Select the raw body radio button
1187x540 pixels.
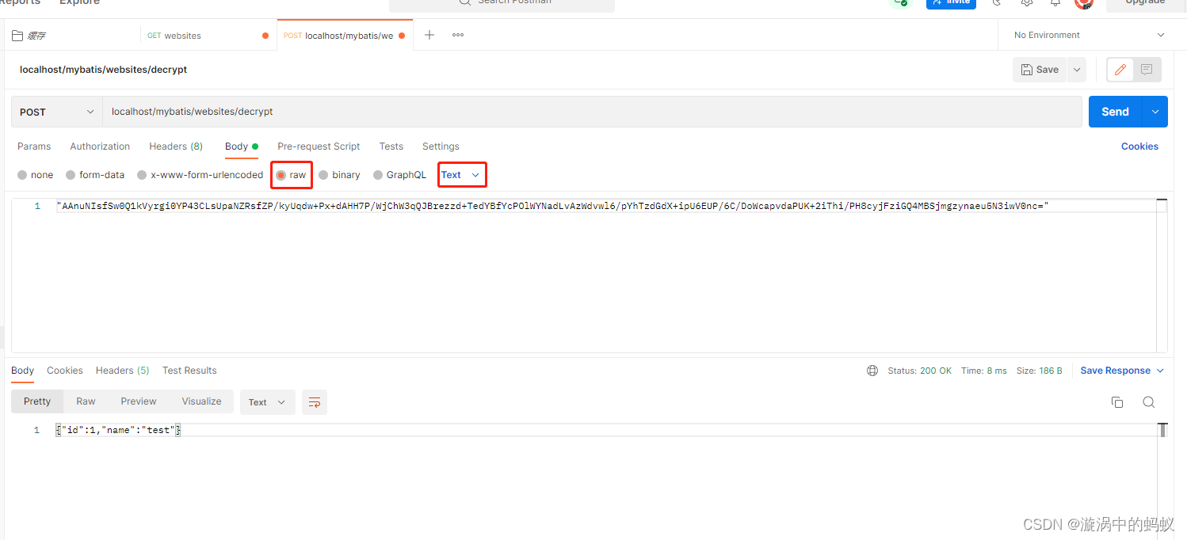coord(281,175)
